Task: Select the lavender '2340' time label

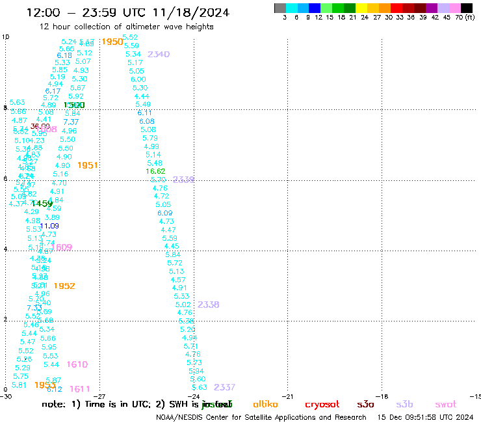Action: (x=159, y=55)
